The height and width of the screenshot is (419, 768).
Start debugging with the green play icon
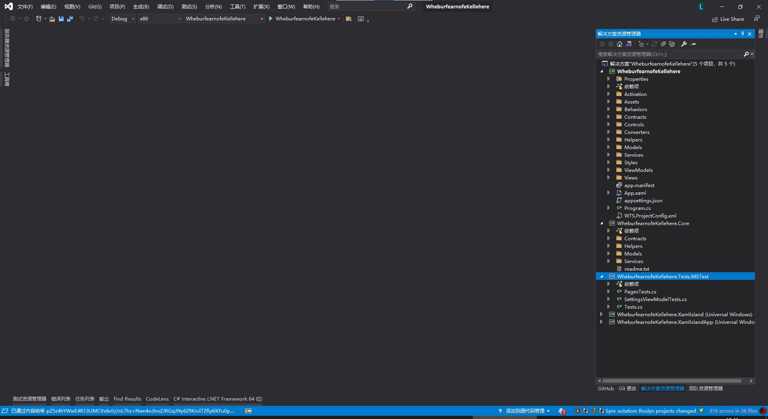(x=271, y=18)
